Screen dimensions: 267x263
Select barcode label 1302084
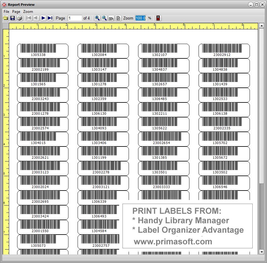point(103,51)
